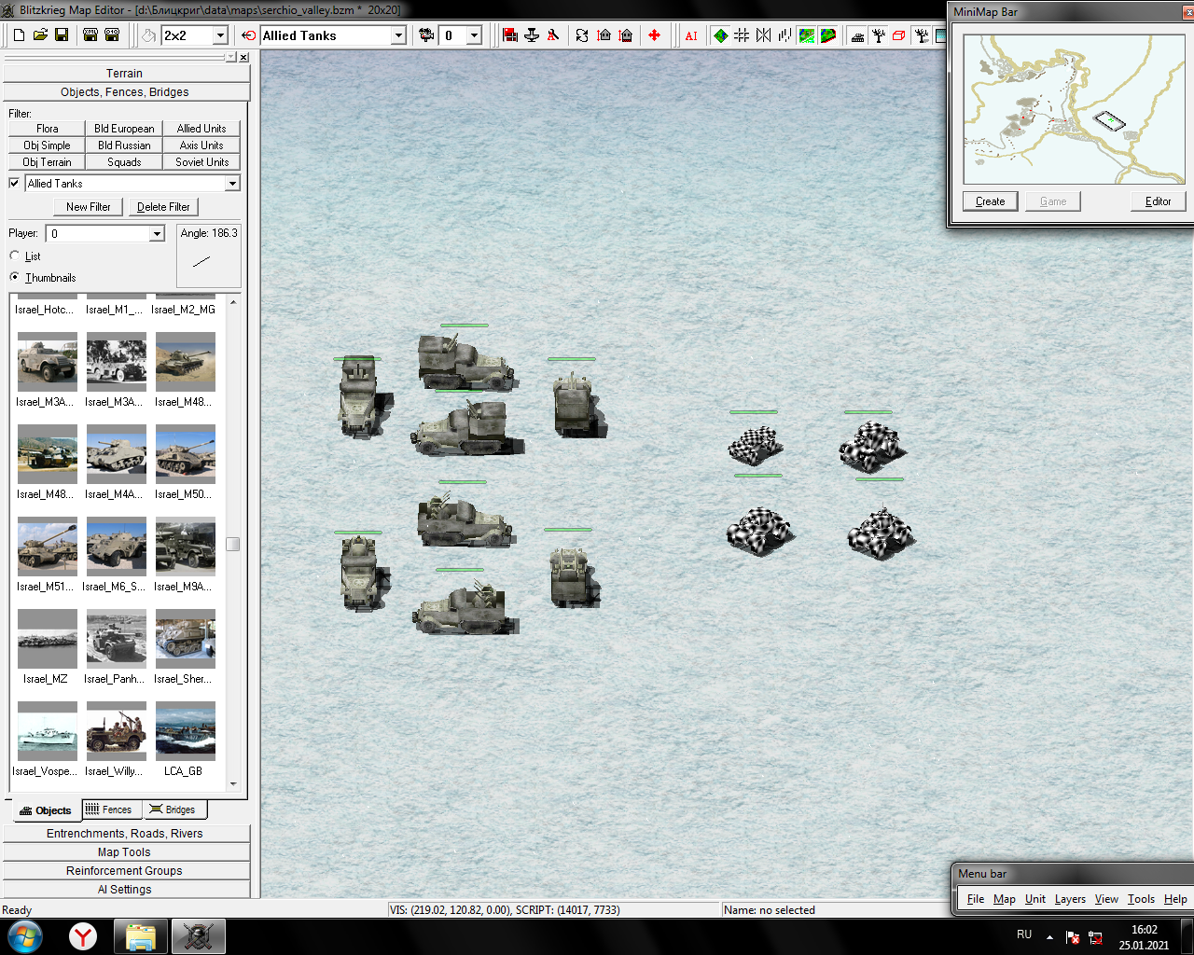Click Editor in the MiniMap Bar
1194x955 pixels.
1158,201
